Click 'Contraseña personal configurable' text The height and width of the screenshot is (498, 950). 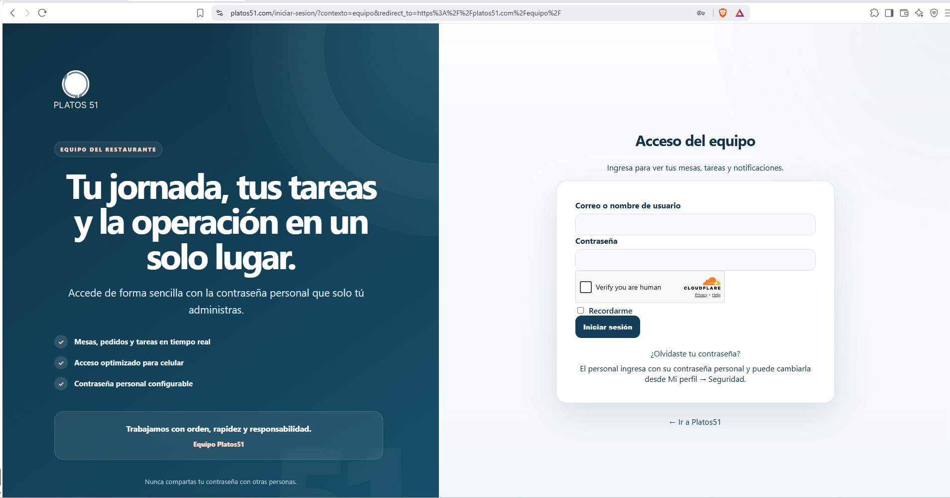(x=134, y=384)
